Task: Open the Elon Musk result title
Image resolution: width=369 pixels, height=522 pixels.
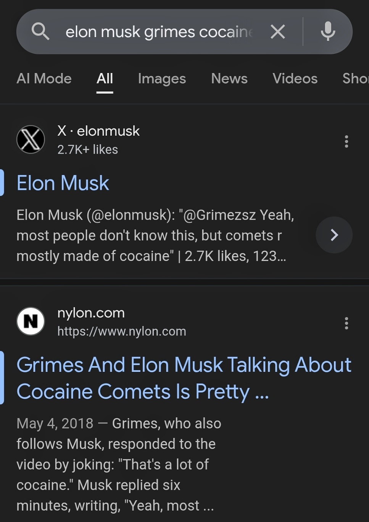Action: [x=63, y=183]
